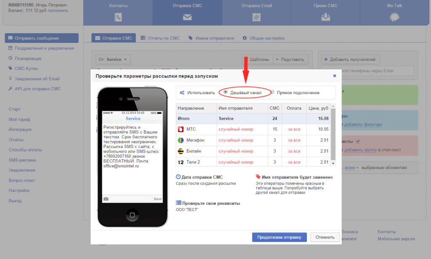Switch to the Отчёты по СМС tab
The width and height of the screenshot is (431, 259).
160,38
